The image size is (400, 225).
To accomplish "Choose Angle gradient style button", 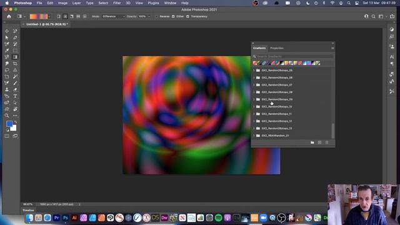I will 72,16.
